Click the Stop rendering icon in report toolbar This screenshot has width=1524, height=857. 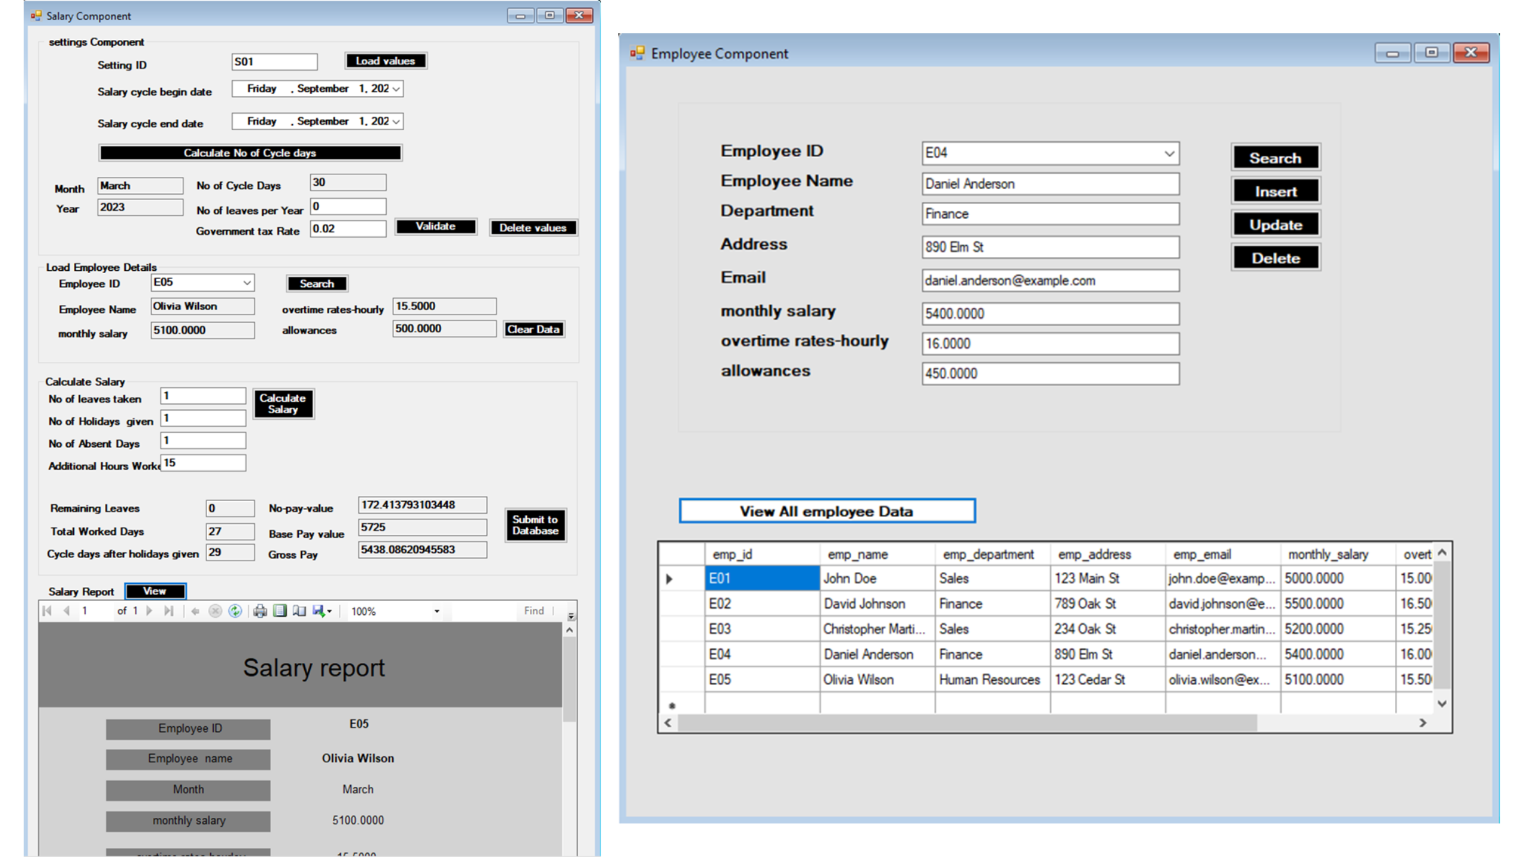pos(216,611)
